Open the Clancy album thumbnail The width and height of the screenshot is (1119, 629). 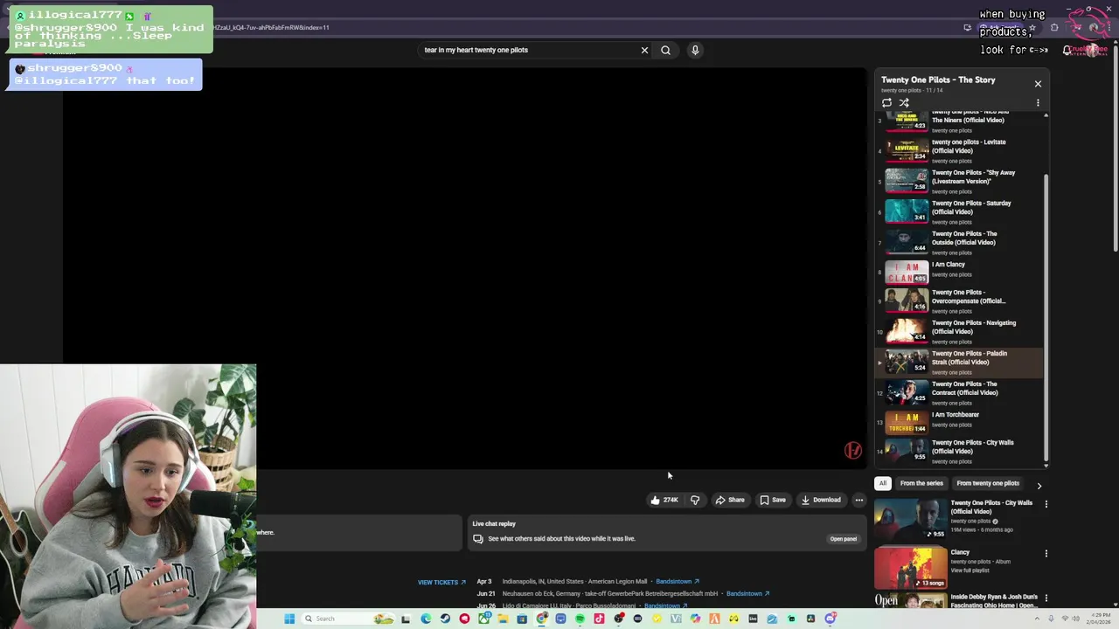(910, 568)
